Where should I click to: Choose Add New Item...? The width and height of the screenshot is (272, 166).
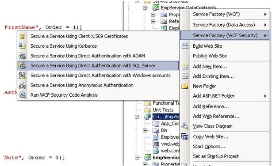coord(225,67)
